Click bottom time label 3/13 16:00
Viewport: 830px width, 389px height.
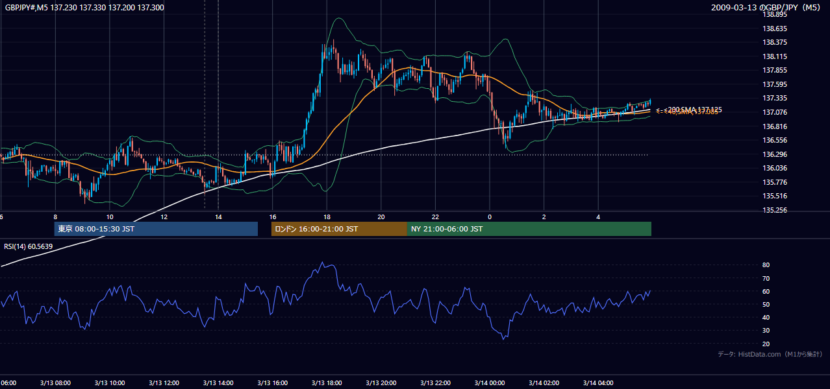tap(272, 383)
